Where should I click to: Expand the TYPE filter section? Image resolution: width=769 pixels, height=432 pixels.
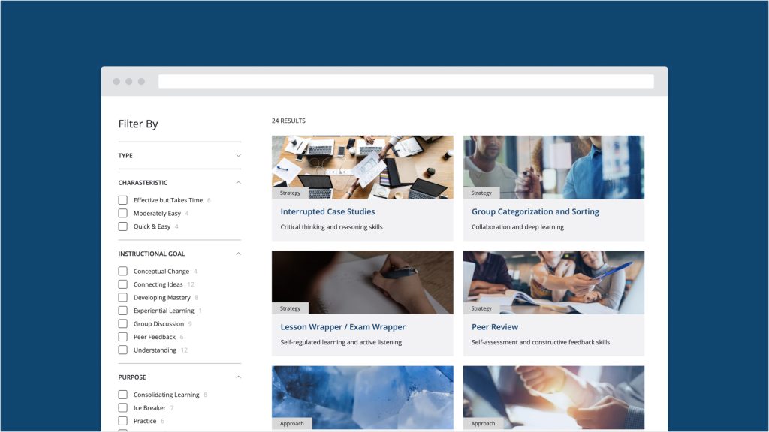coord(238,156)
